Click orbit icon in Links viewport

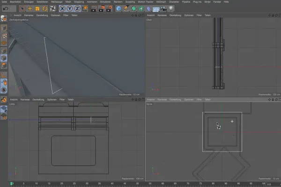coord(140,100)
